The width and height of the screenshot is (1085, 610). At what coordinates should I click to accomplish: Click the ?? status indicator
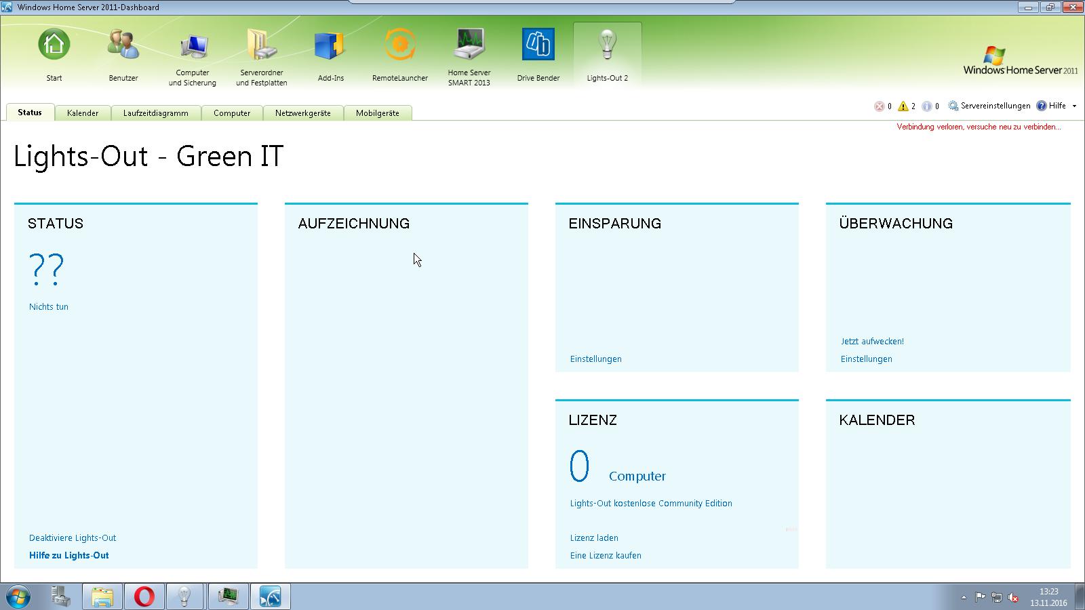(46, 269)
